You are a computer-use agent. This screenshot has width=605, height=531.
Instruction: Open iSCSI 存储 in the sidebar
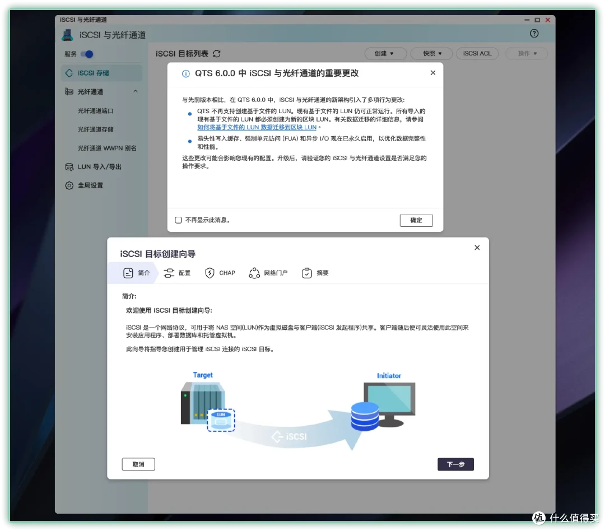(101, 73)
